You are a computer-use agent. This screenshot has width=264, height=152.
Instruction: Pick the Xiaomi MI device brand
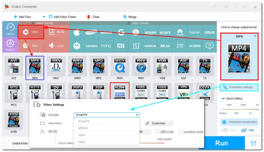tap(121, 46)
